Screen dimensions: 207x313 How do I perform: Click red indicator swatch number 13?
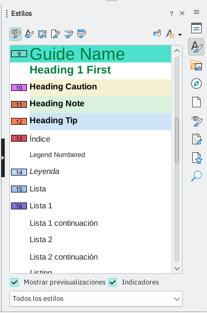pyautogui.click(x=19, y=139)
